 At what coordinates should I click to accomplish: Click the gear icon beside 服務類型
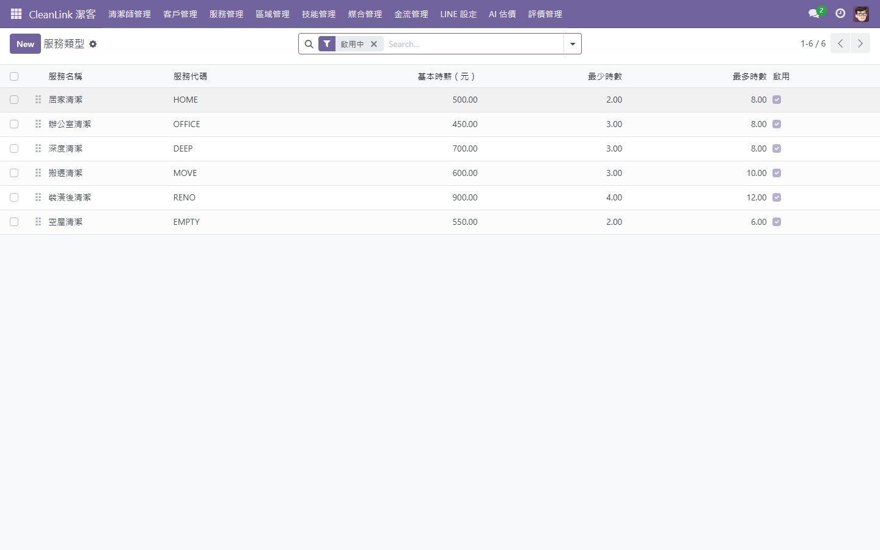pos(93,44)
